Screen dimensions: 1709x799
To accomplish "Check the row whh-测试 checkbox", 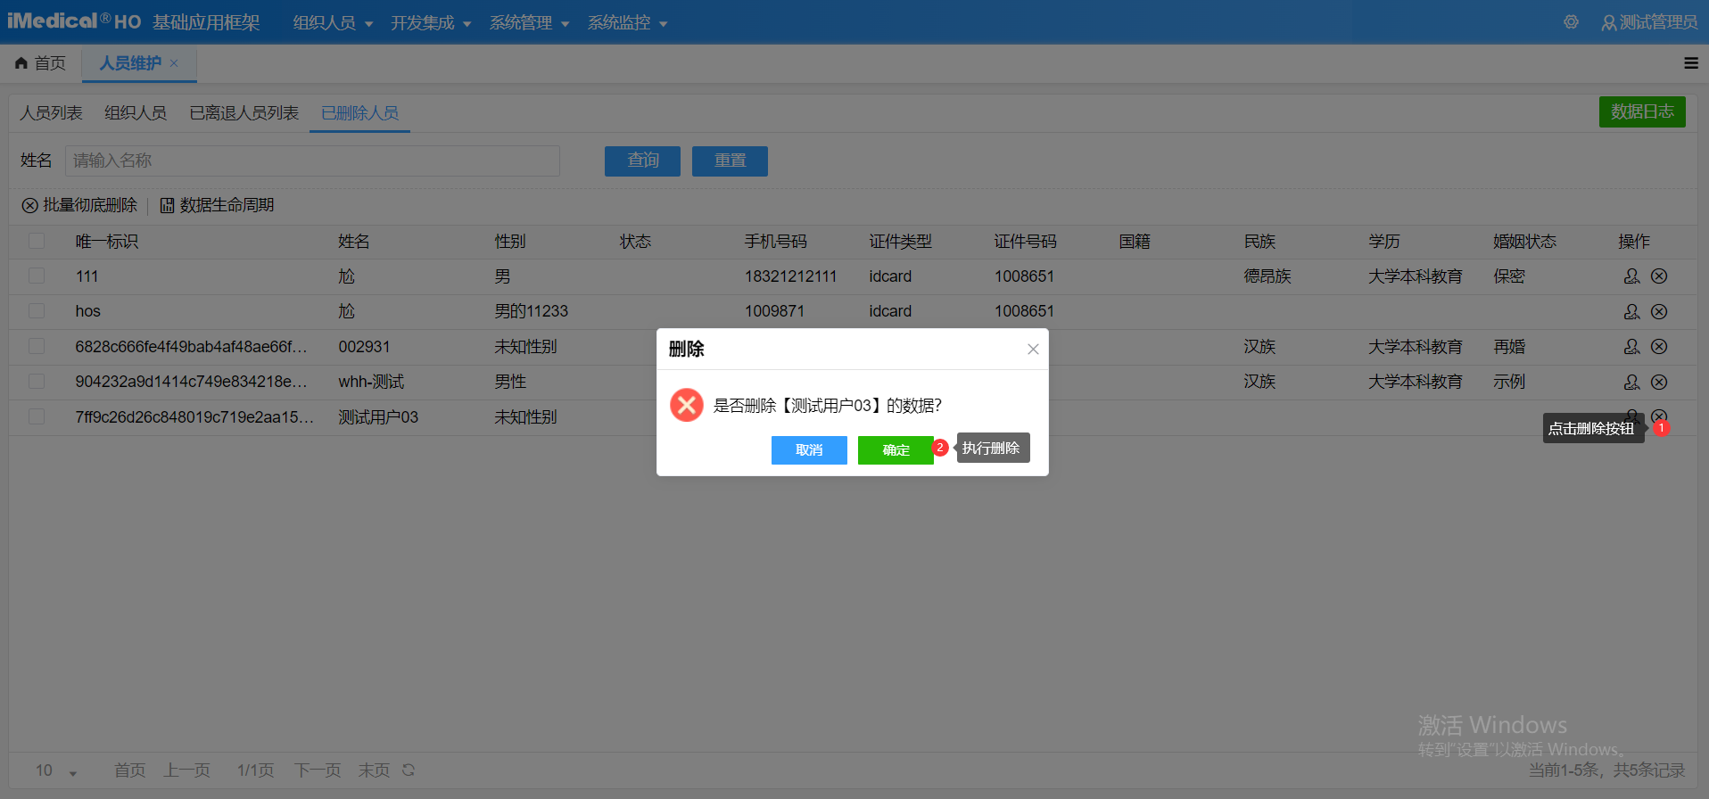I will coord(37,382).
